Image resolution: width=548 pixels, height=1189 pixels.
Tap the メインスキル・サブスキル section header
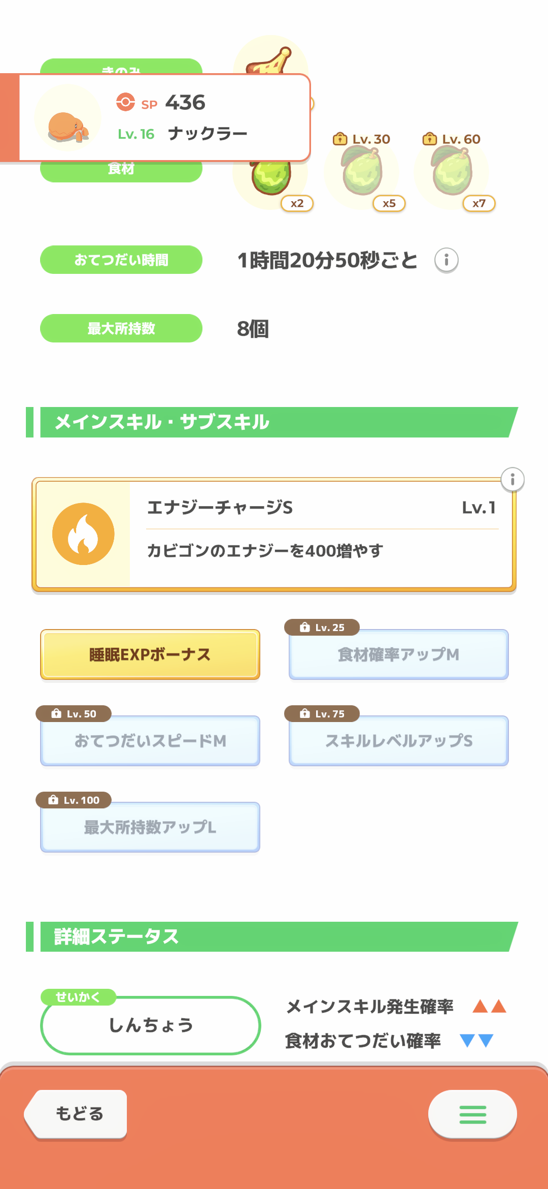tap(274, 422)
